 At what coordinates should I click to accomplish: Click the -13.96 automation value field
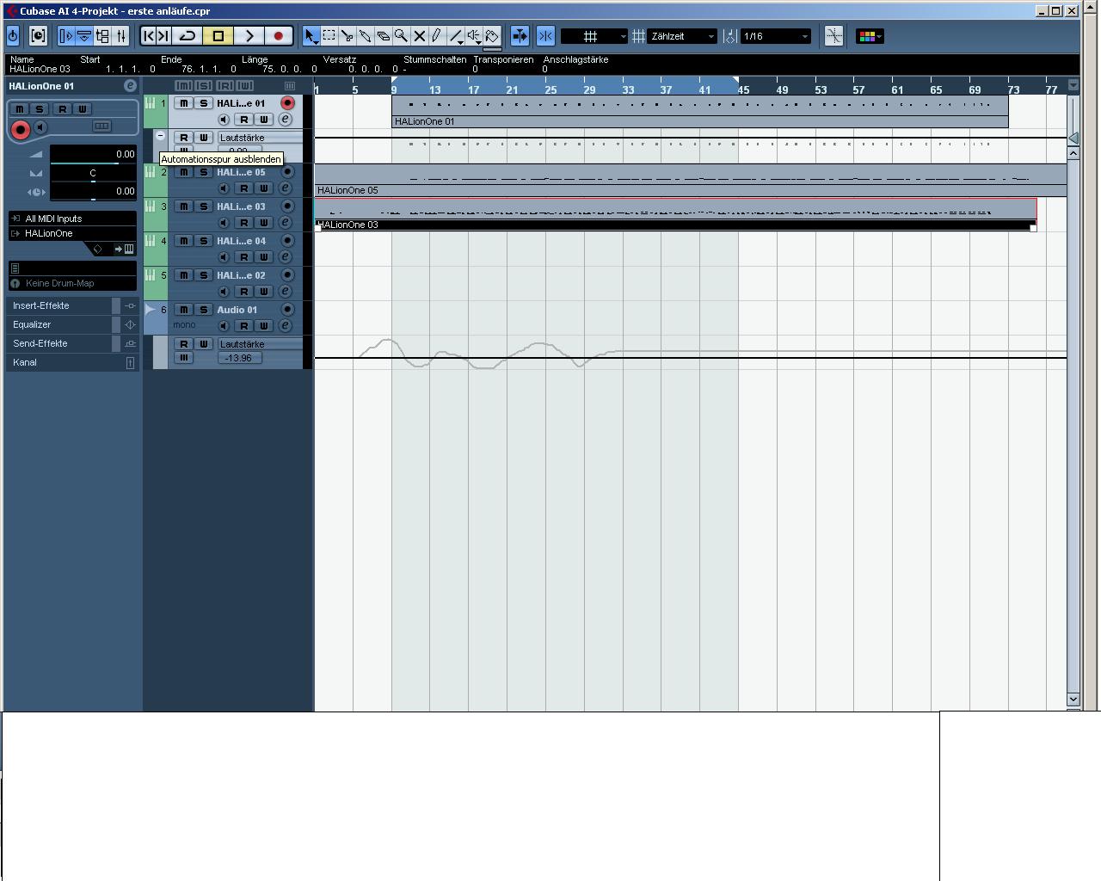[239, 358]
